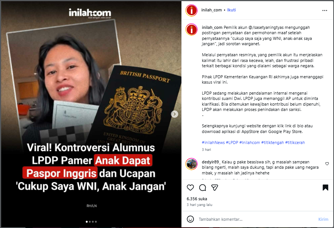Open dedyir89_ commenter profile picture
This screenshot has height=228, width=334.
point(192,164)
